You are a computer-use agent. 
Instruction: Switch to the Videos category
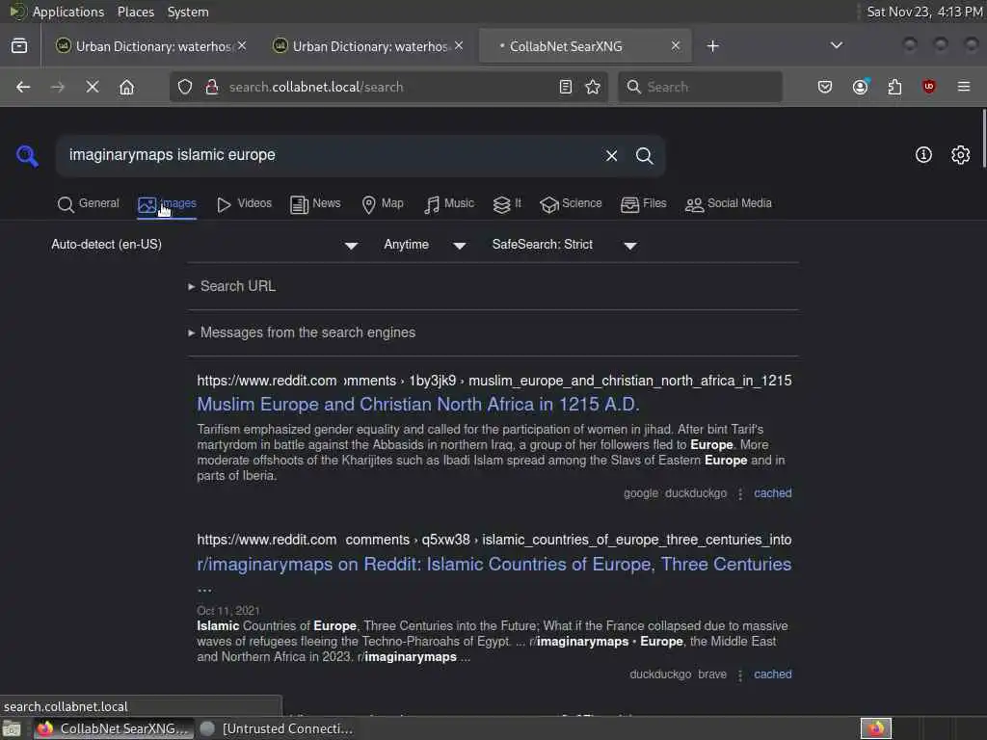pyautogui.click(x=244, y=204)
